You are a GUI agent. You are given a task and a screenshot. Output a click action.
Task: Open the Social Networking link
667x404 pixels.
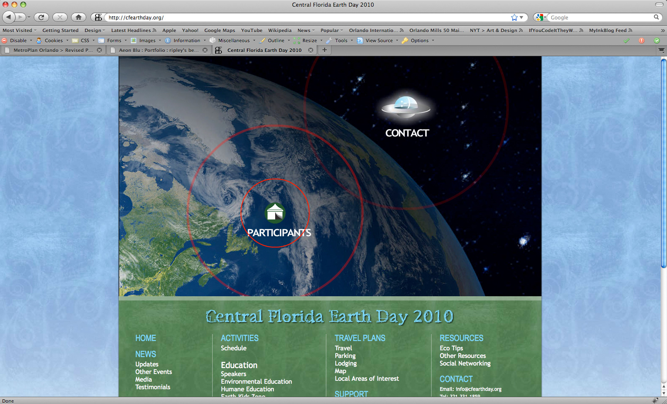click(x=465, y=363)
